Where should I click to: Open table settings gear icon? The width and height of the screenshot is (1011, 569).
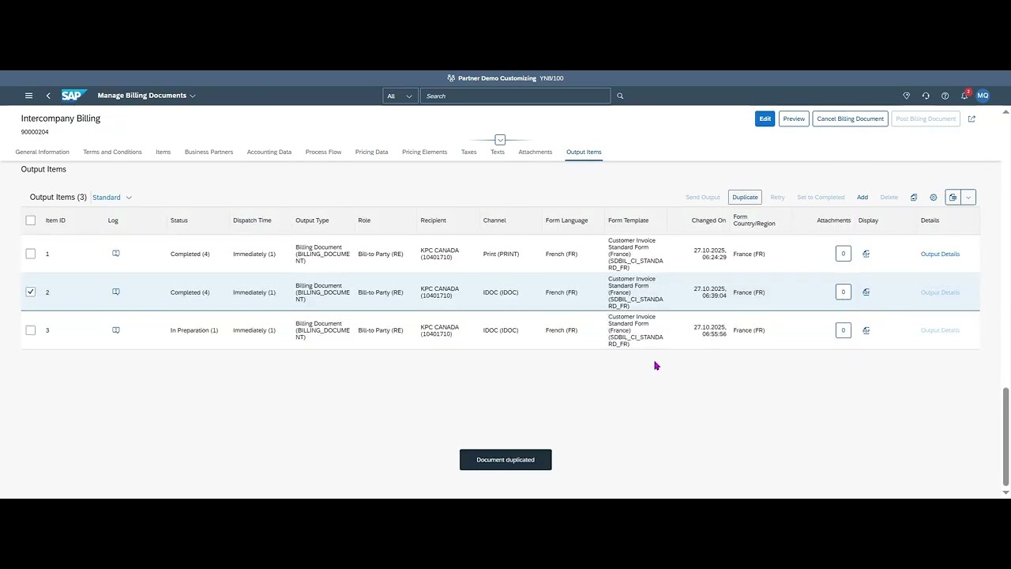934,198
